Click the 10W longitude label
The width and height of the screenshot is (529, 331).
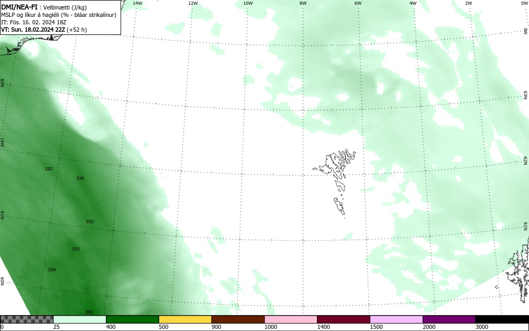tap(248, 3)
